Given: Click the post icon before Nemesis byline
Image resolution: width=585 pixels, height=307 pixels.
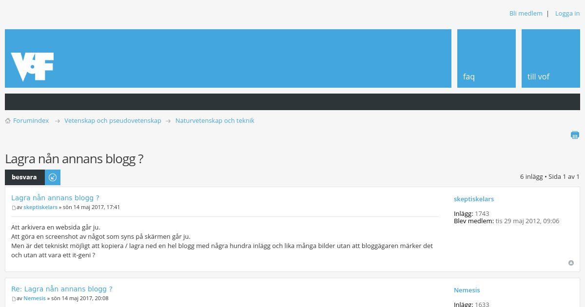Looking at the screenshot, I should point(14,299).
